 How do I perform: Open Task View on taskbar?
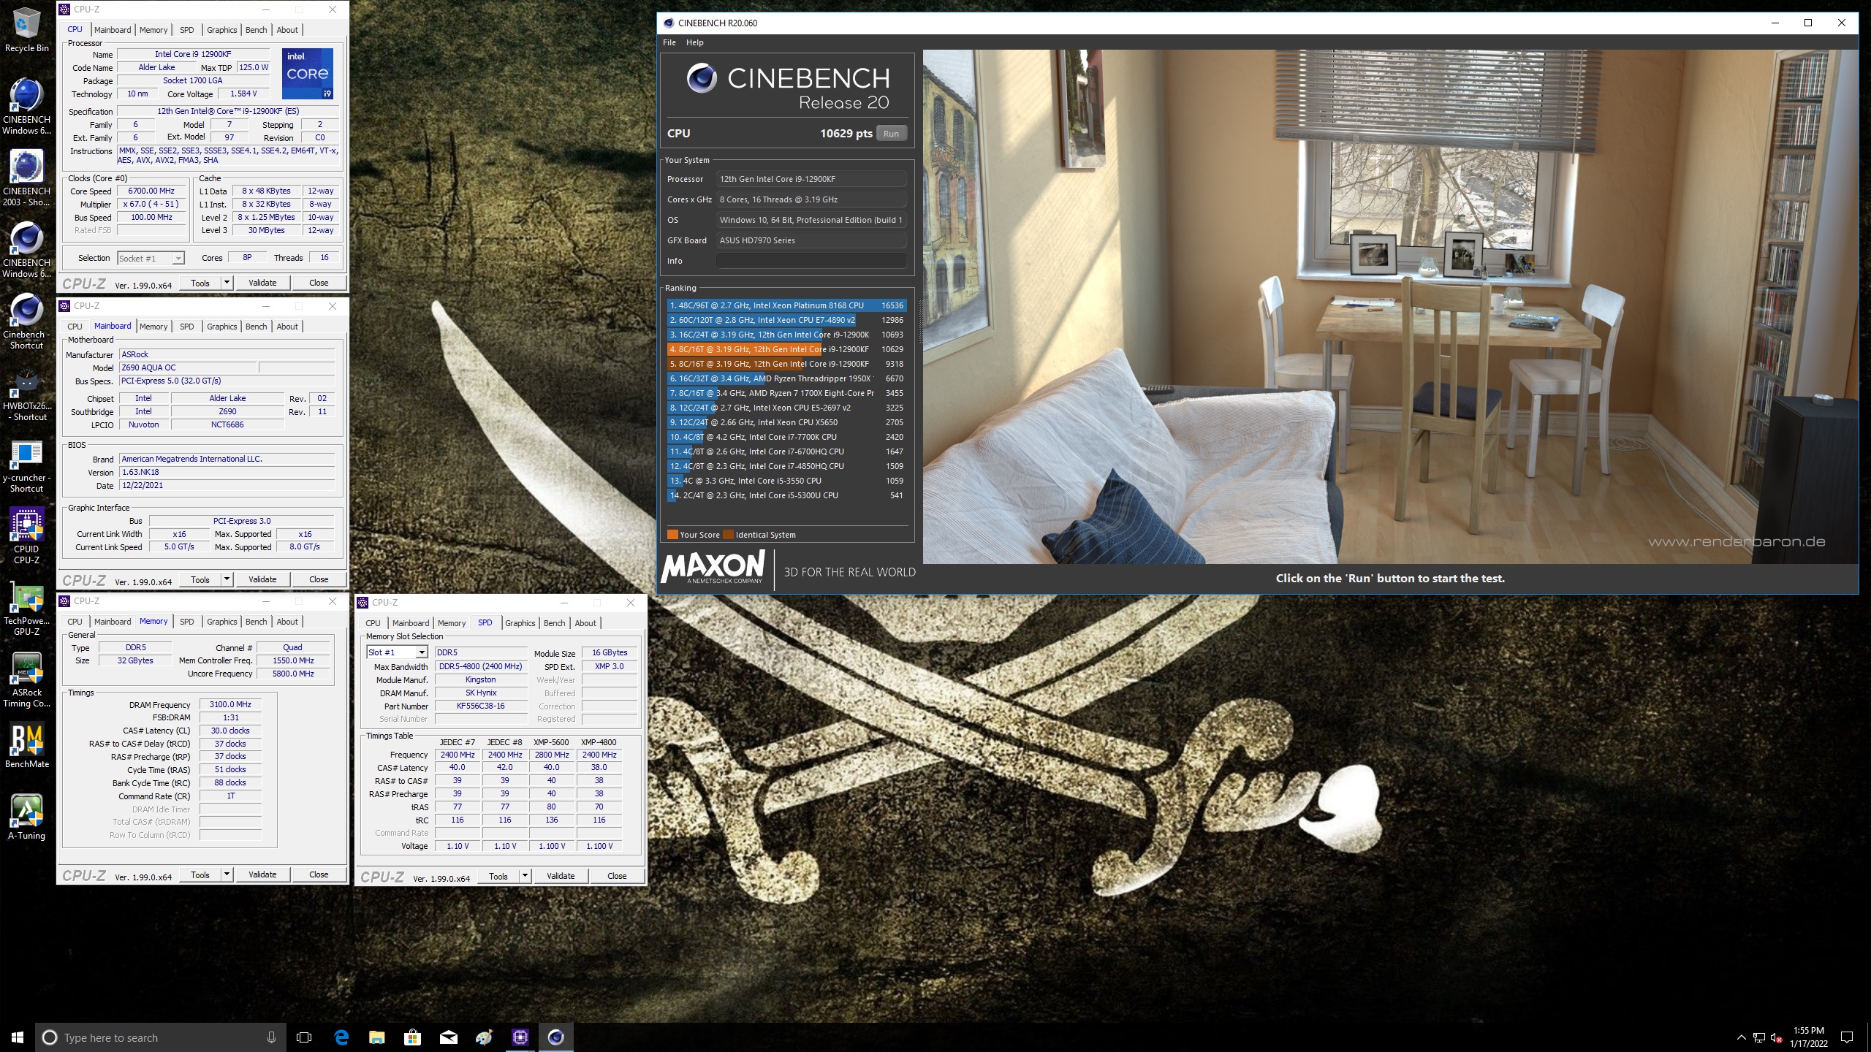click(304, 1037)
